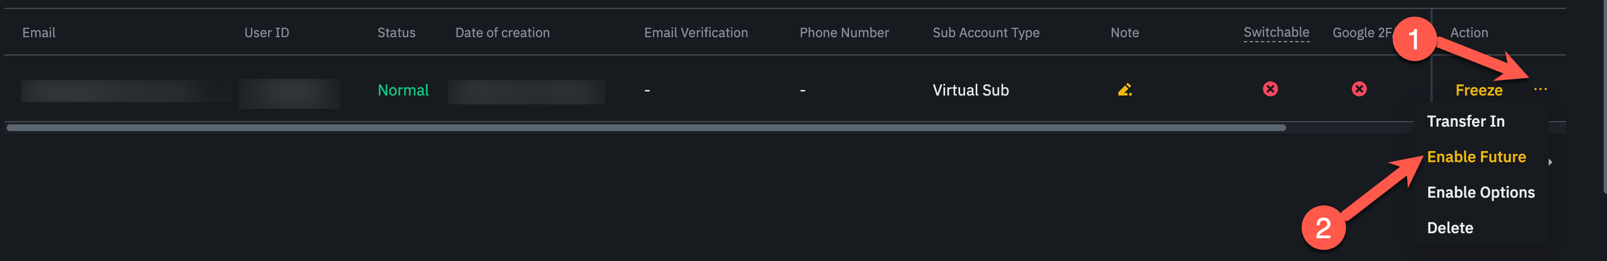Click the Status column header

[x=396, y=32]
